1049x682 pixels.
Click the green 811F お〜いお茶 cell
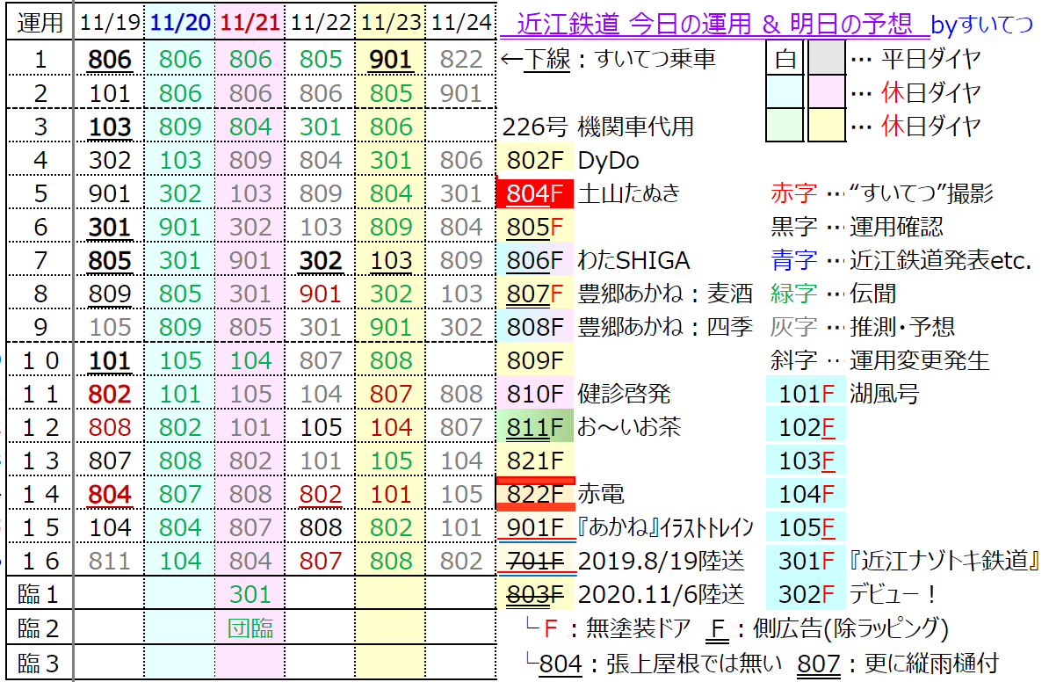point(535,427)
